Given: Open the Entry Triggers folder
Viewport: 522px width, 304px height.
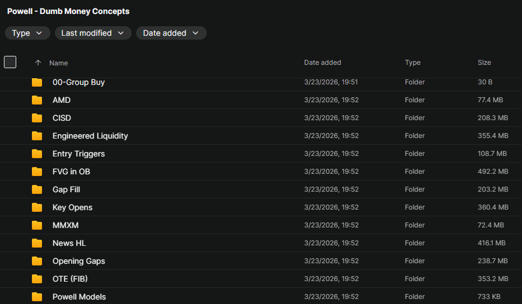Looking at the screenshot, I should point(78,154).
